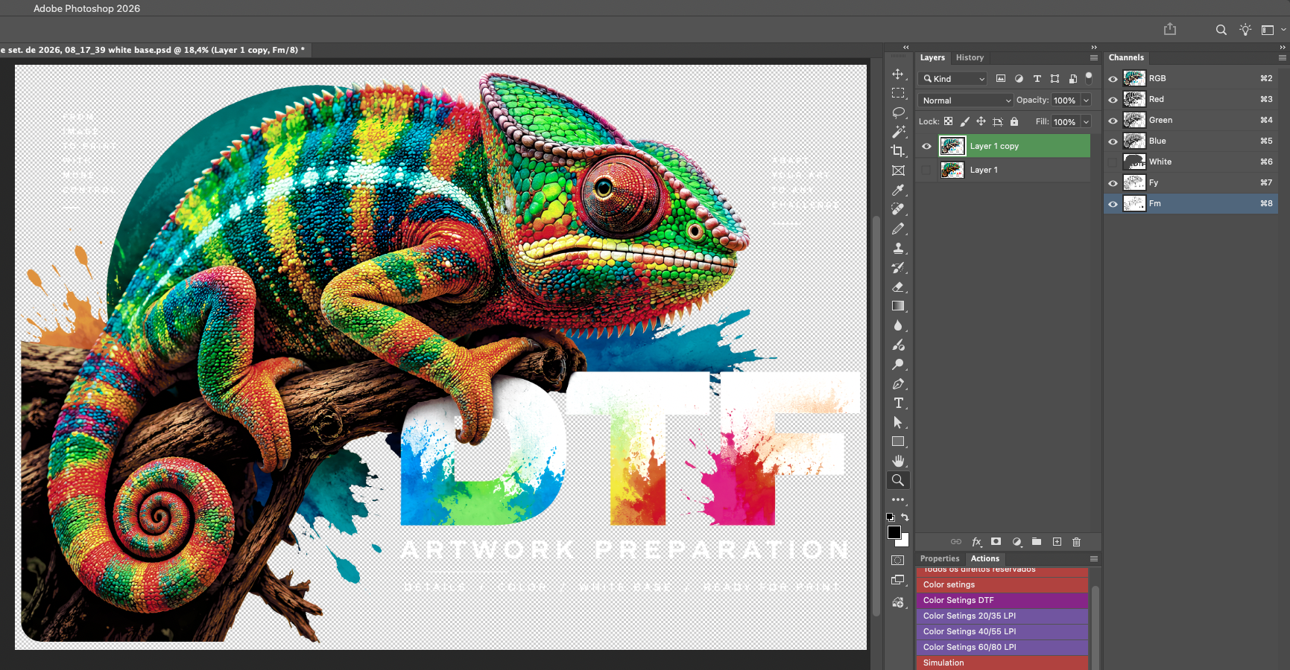Toggle Green channel visibility

(1113, 120)
